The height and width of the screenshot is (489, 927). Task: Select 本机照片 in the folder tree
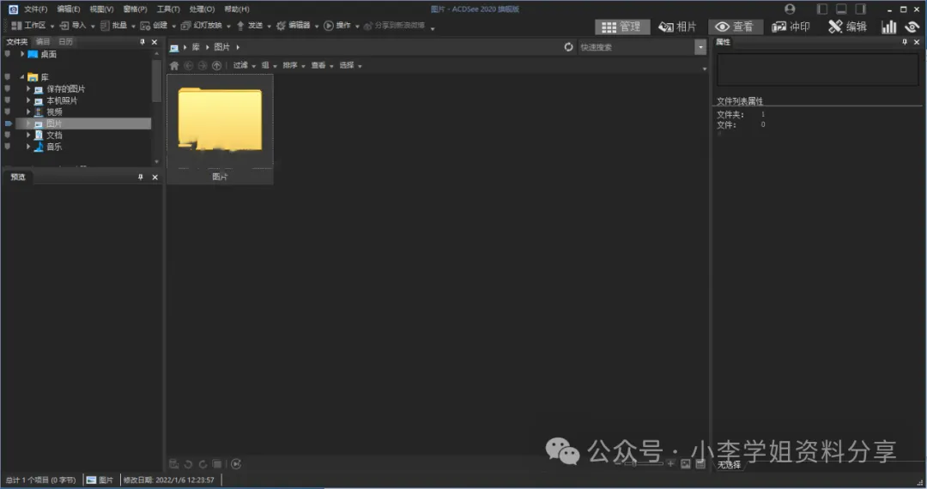pos(62,100)
